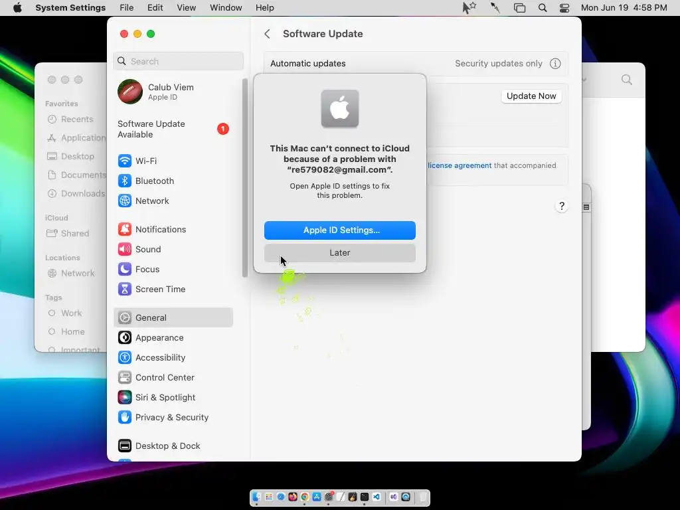
Task: Click the Update Now button
Action: 531,96
